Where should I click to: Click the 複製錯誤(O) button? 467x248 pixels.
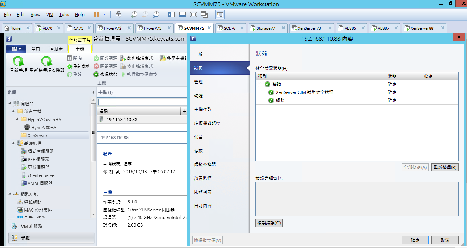269,223
